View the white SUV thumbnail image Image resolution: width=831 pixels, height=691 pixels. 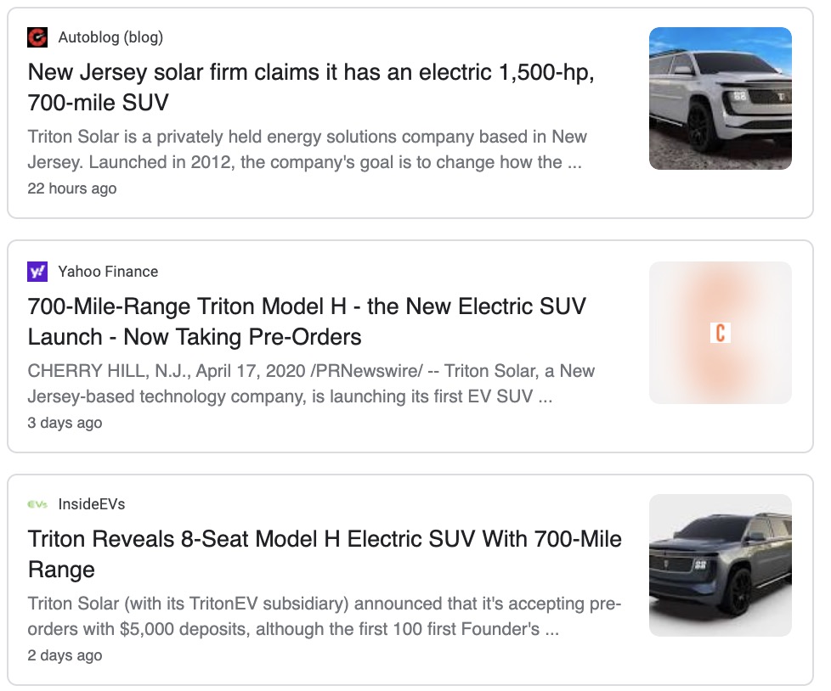(x=720, y=98)
